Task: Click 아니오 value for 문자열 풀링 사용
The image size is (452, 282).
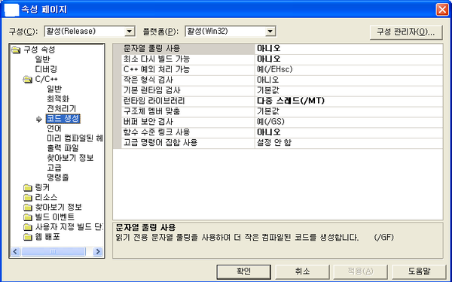Action: [x=349, y=49]
